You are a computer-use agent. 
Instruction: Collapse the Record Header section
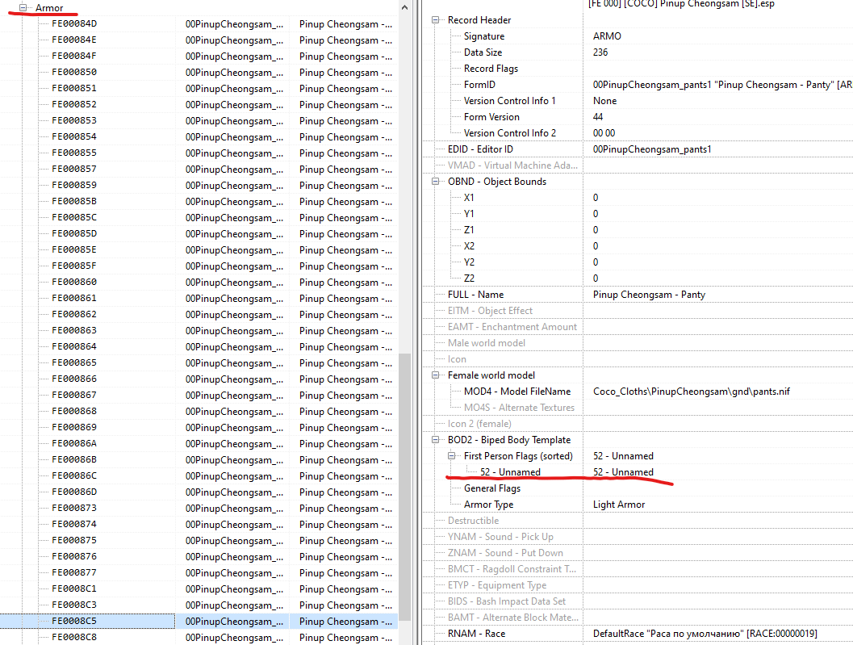coord(435,20)
